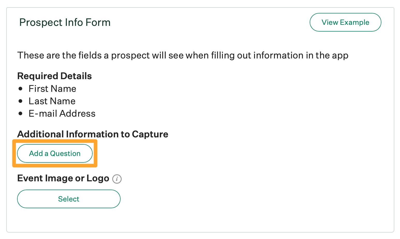Click the Event Image or Logo label
This screenshot has height=239, width=400.
click(x=63, y=178)
